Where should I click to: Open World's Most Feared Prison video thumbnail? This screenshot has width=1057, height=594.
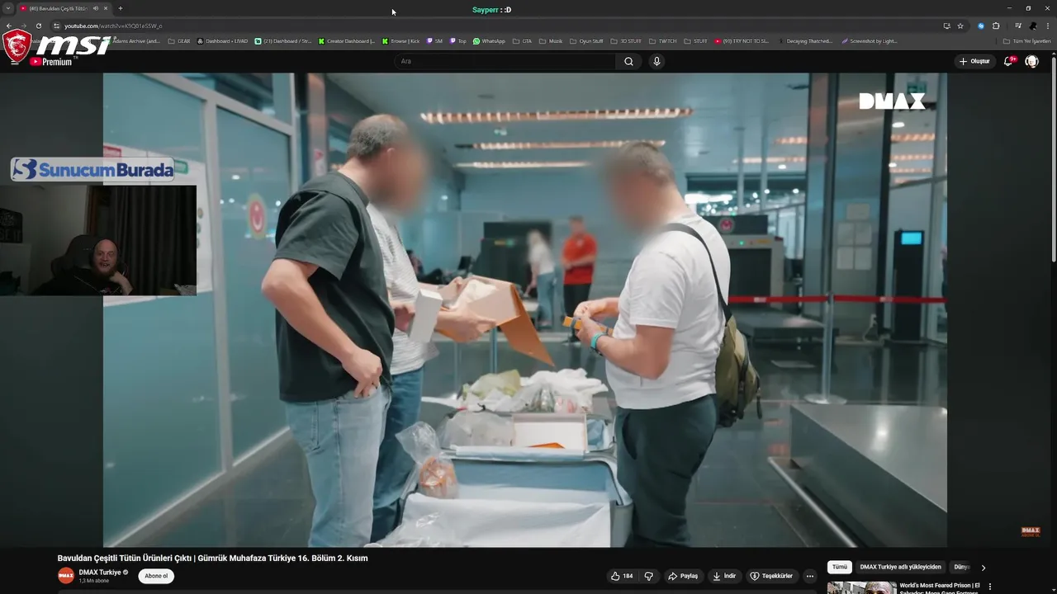[x=861, y=587]
